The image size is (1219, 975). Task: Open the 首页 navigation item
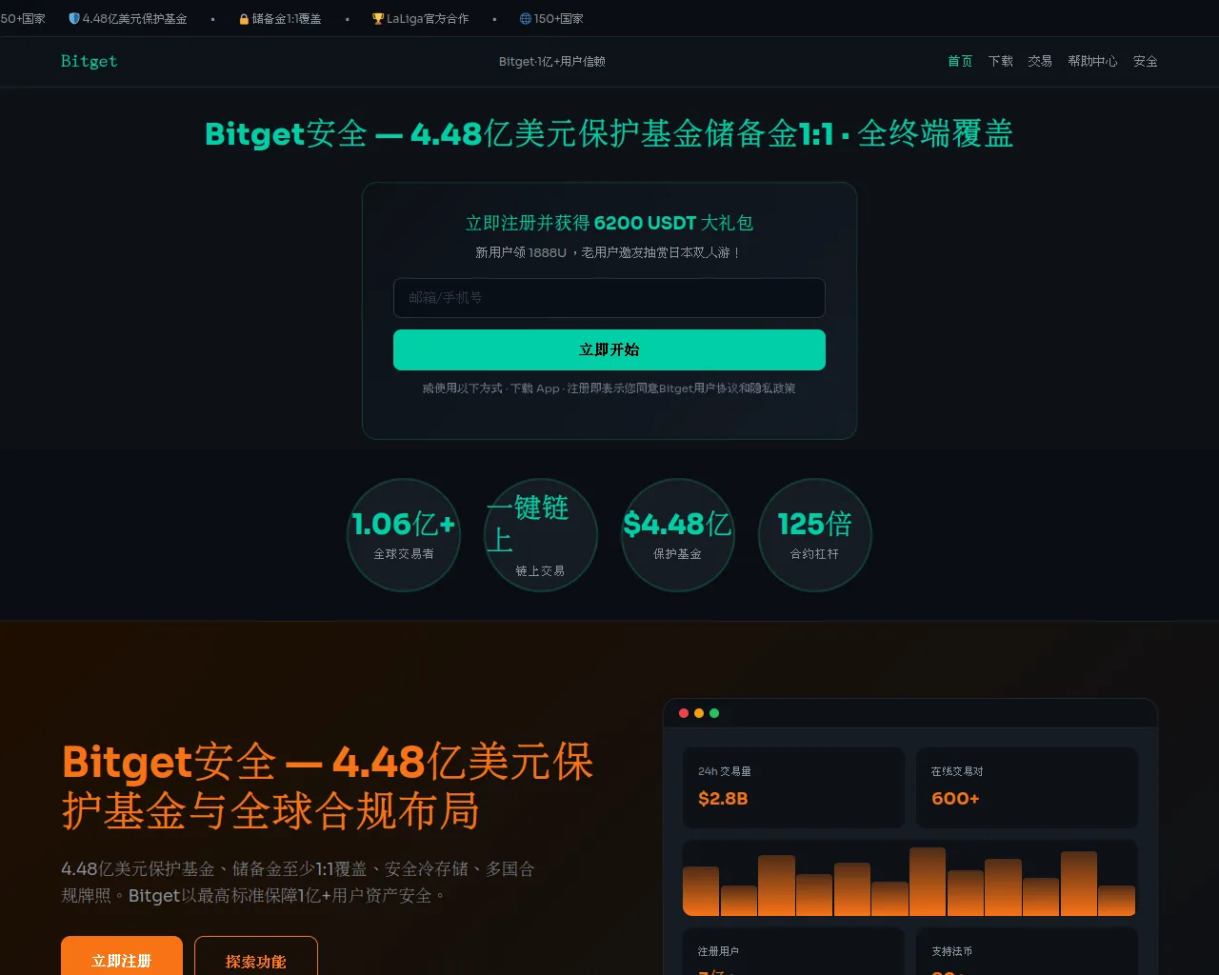coord(960,61)
